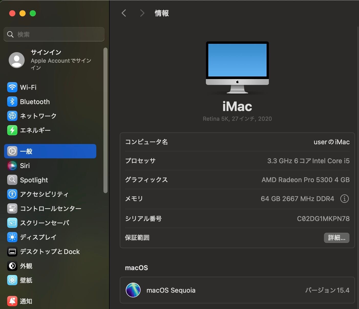Open the Spotlight magnifier icon
Image resolution: width=359 pixels, height=309 pixels.
12,180
